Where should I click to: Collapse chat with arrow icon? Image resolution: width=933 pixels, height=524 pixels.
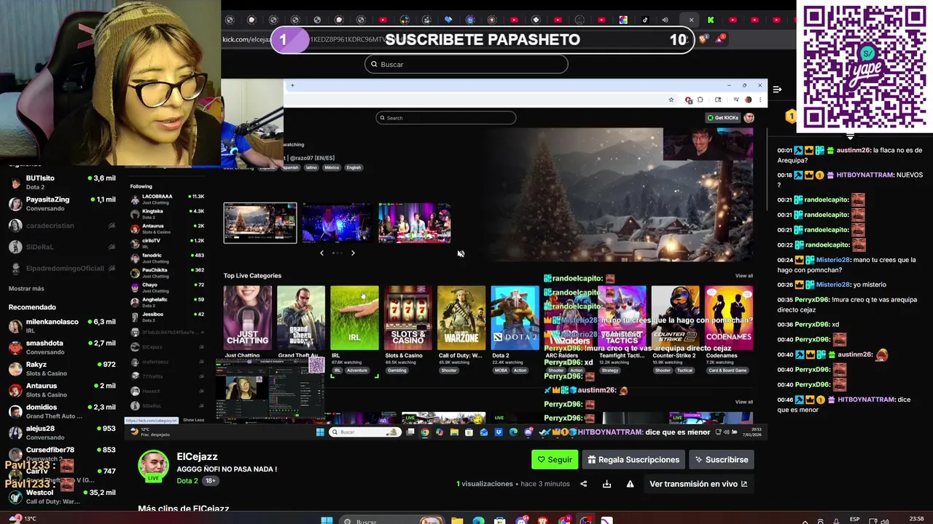pyautogui.click(x=777, y=90)
